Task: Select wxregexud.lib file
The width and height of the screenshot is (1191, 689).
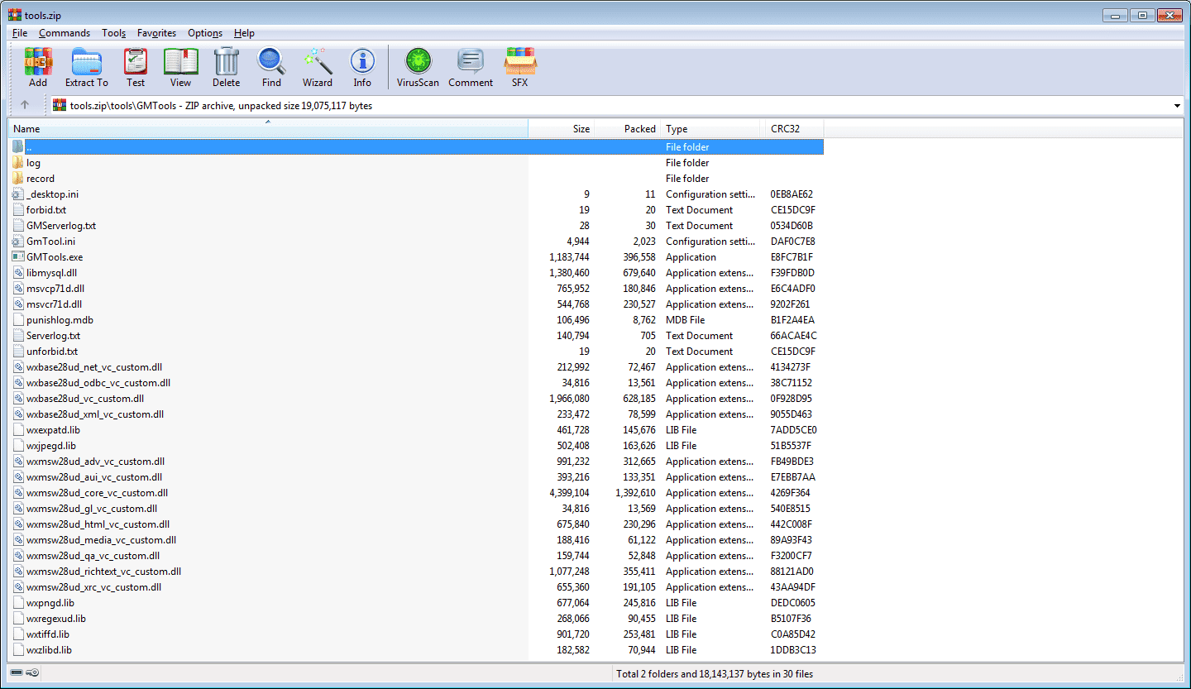Action: click(x=56, y=619)
